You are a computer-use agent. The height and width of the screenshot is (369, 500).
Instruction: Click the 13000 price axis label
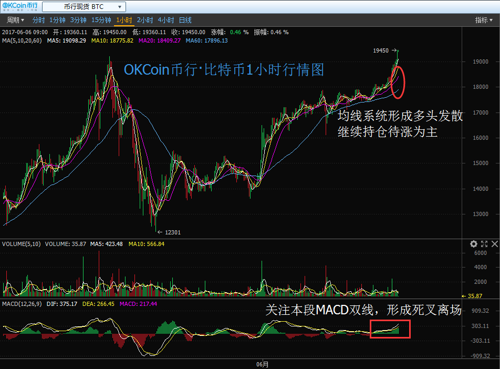[x=481, y=214]
